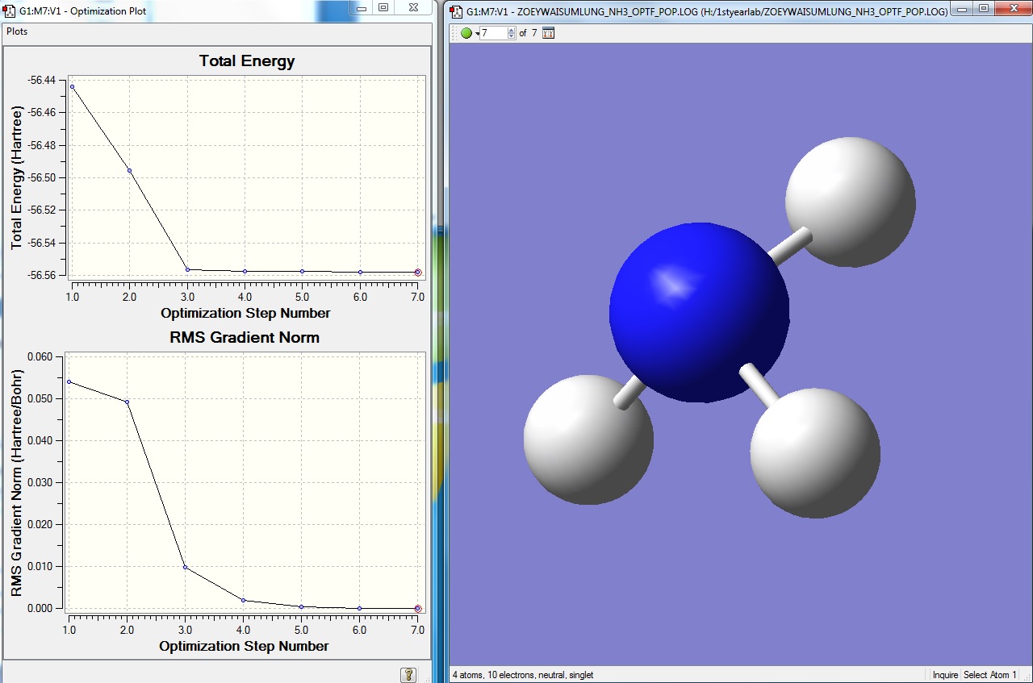Click the Optimization Plot window title icon
The width and height of the screenshot is (1033, 683).
pyautogui.click(x=10, y=10)
